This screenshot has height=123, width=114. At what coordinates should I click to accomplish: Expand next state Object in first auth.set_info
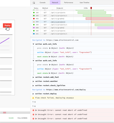50,57
